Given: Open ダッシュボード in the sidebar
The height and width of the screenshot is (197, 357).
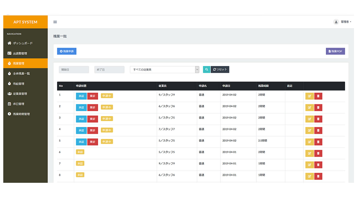Looking at the screenshot, I should pos(23,43).
